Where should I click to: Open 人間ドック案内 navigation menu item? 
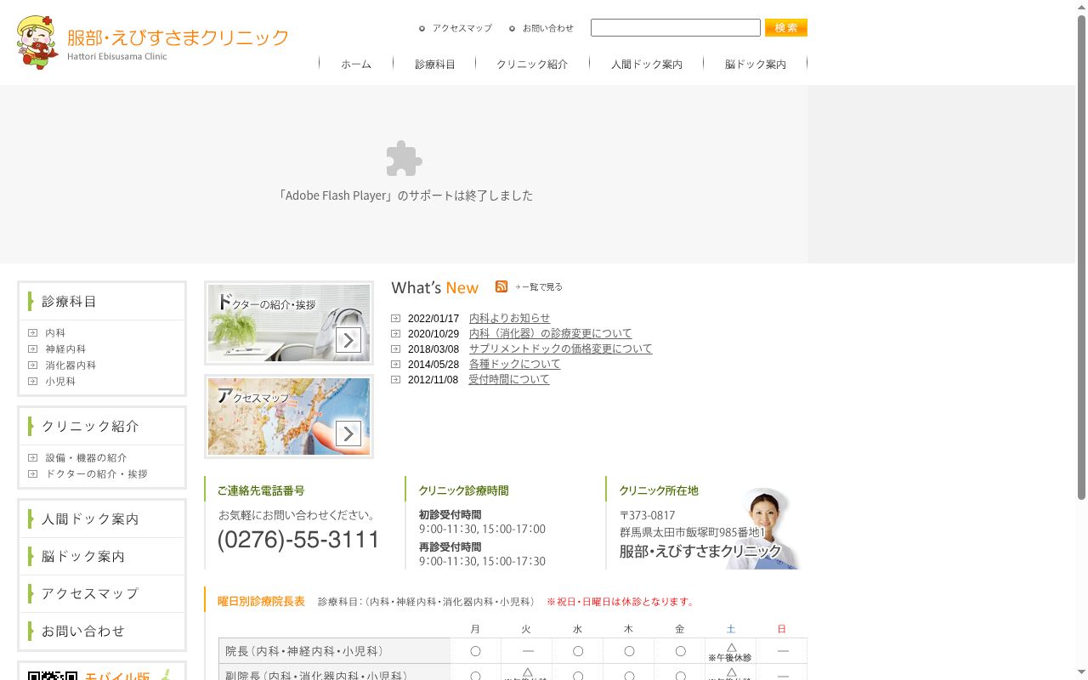(646, 64)
